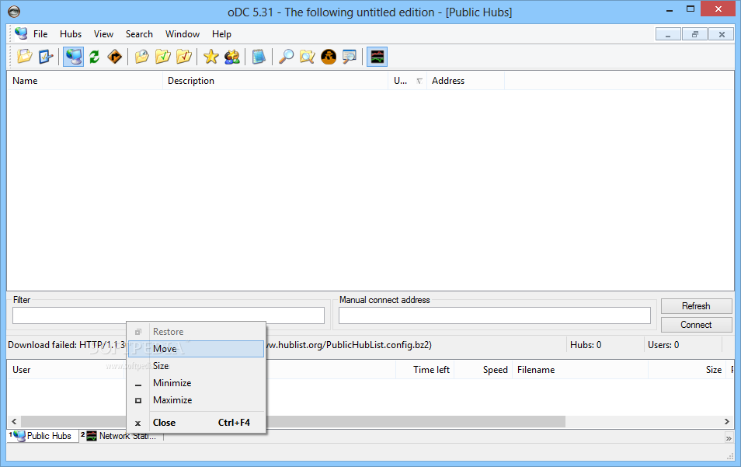This screenshot has height=467, width=741.
Task: Click the horizontal scrollbar left arrow
Action: coord(14,421)
